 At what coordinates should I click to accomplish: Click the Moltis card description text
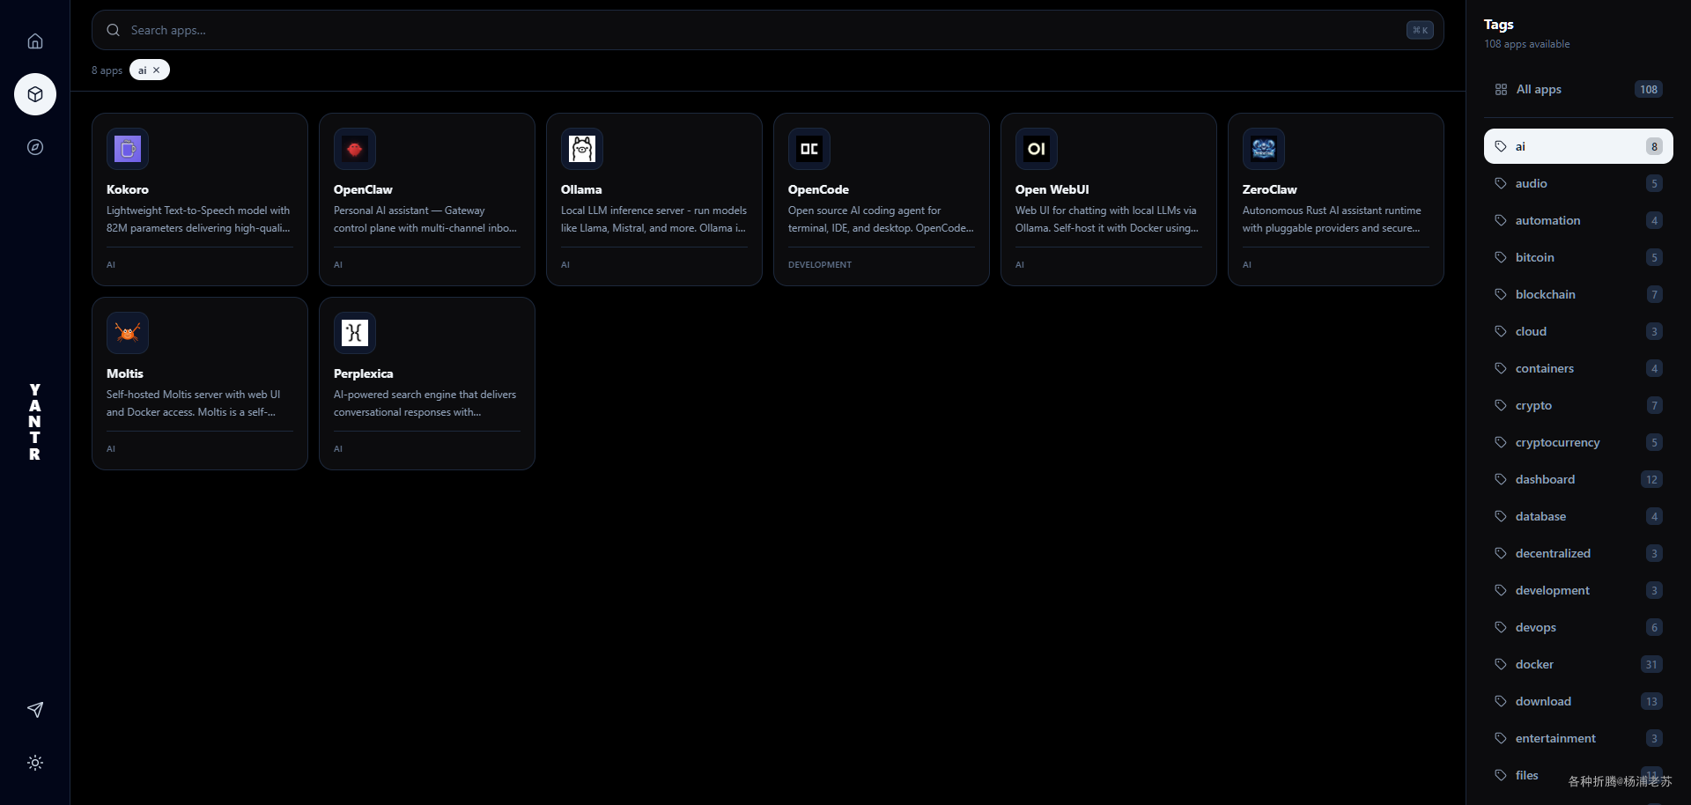tap(194, 403)
